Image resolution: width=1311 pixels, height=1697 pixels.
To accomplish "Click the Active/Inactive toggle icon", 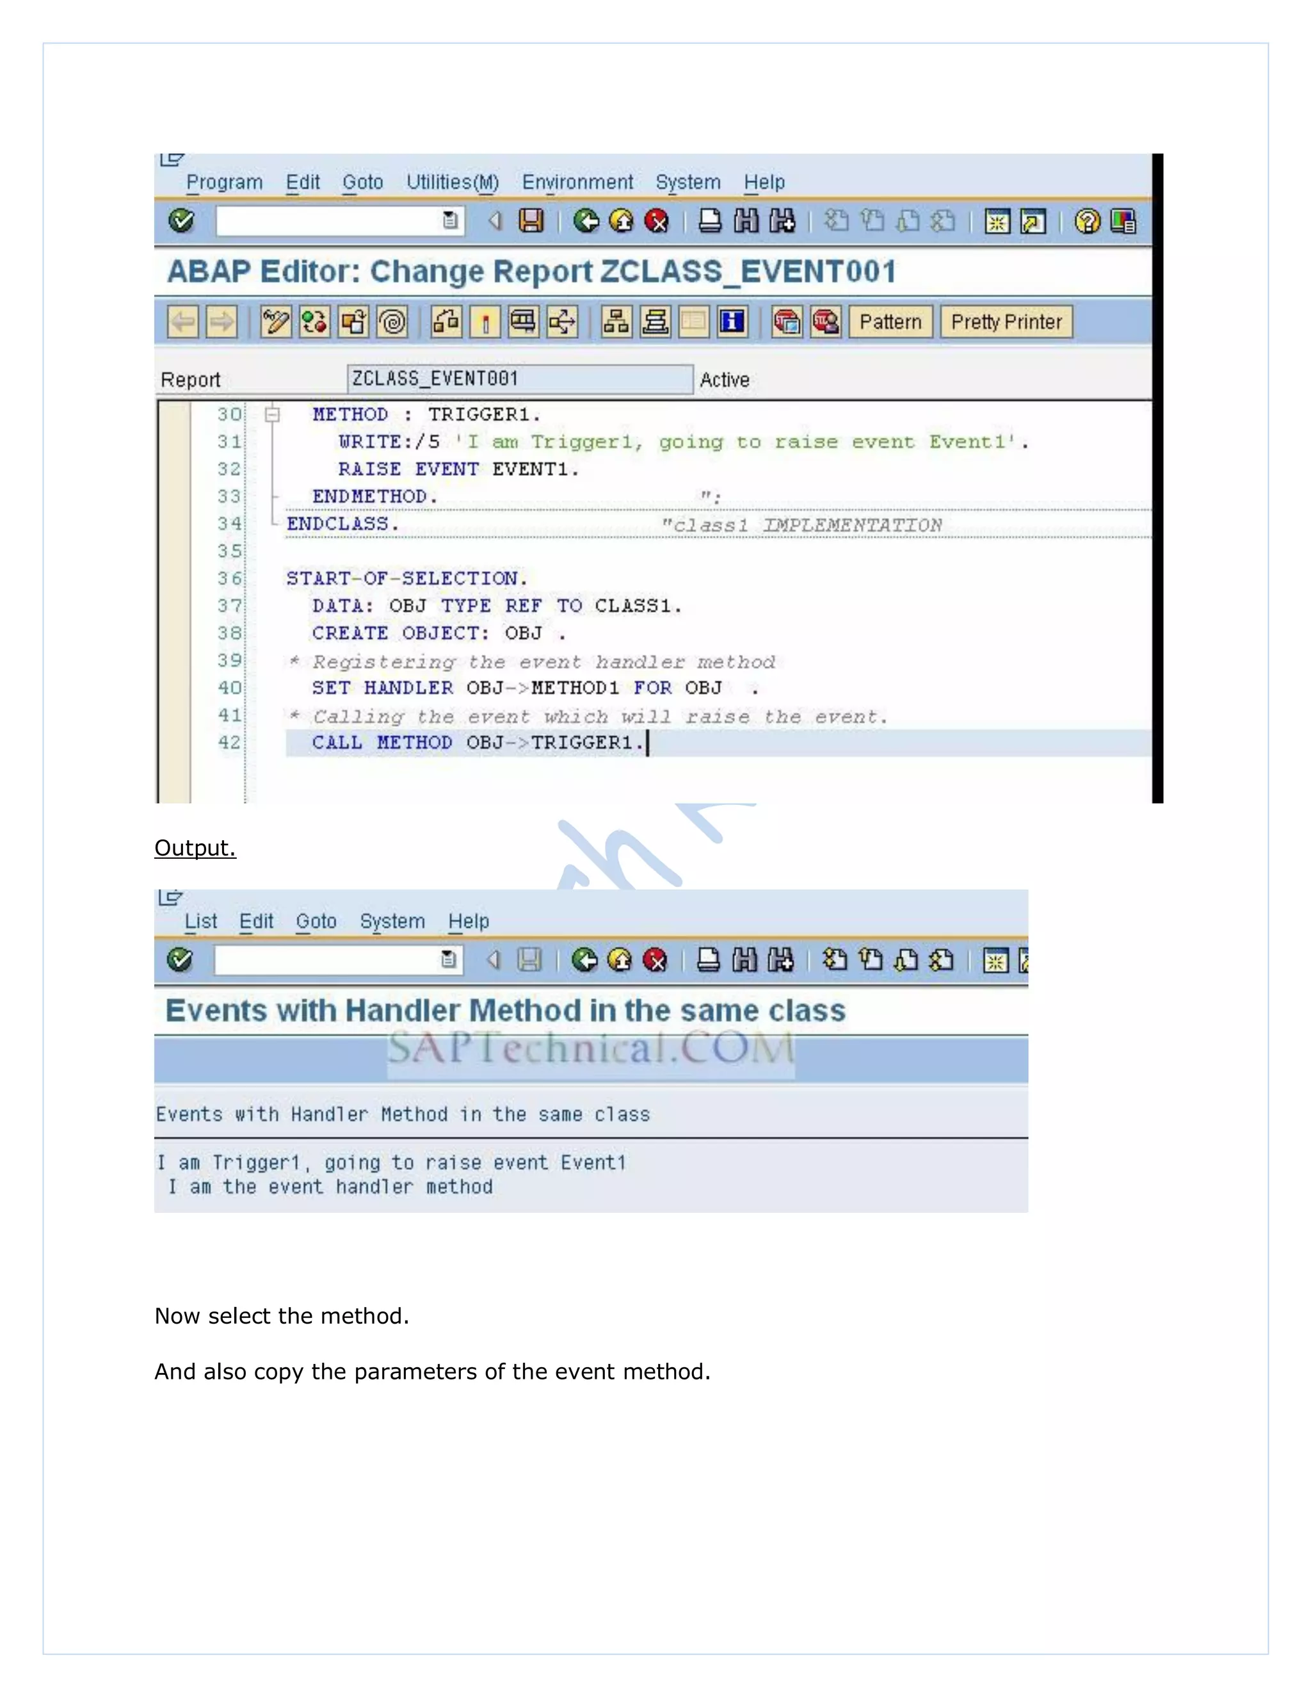I will click(314, 321).
